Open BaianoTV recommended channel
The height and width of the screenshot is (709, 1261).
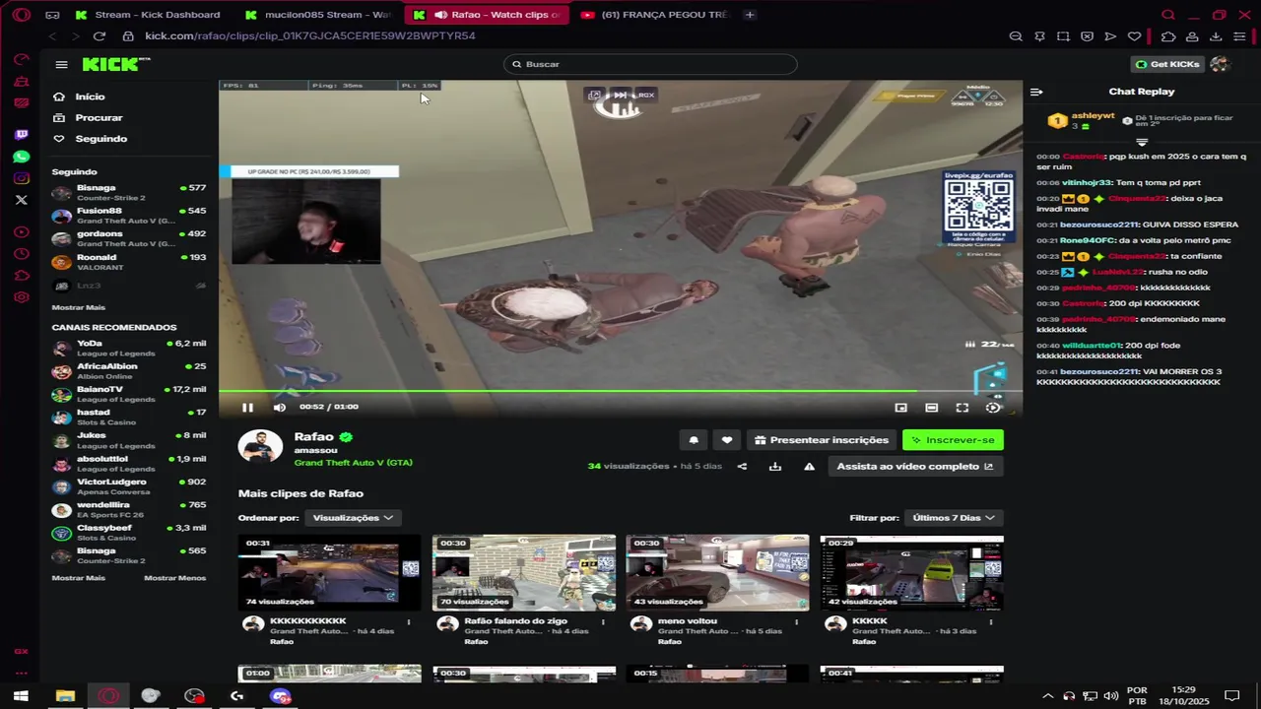129,394
